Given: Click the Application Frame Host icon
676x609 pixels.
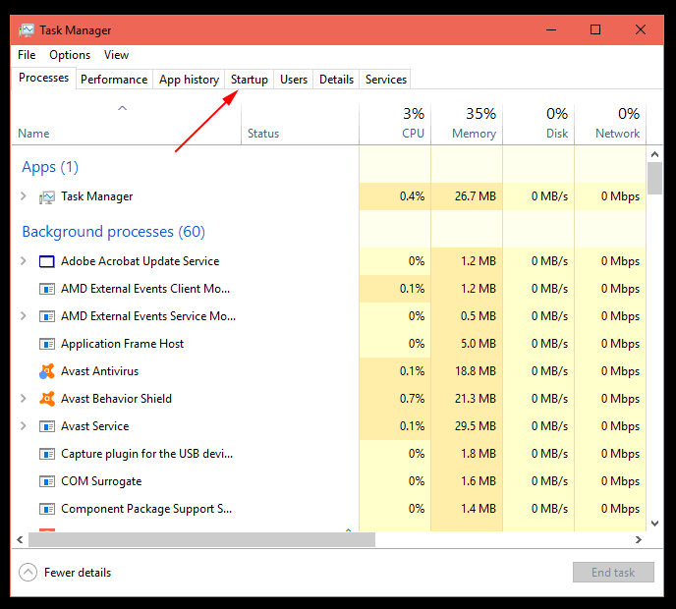Looking at the screenshot, I should [47, 344].
